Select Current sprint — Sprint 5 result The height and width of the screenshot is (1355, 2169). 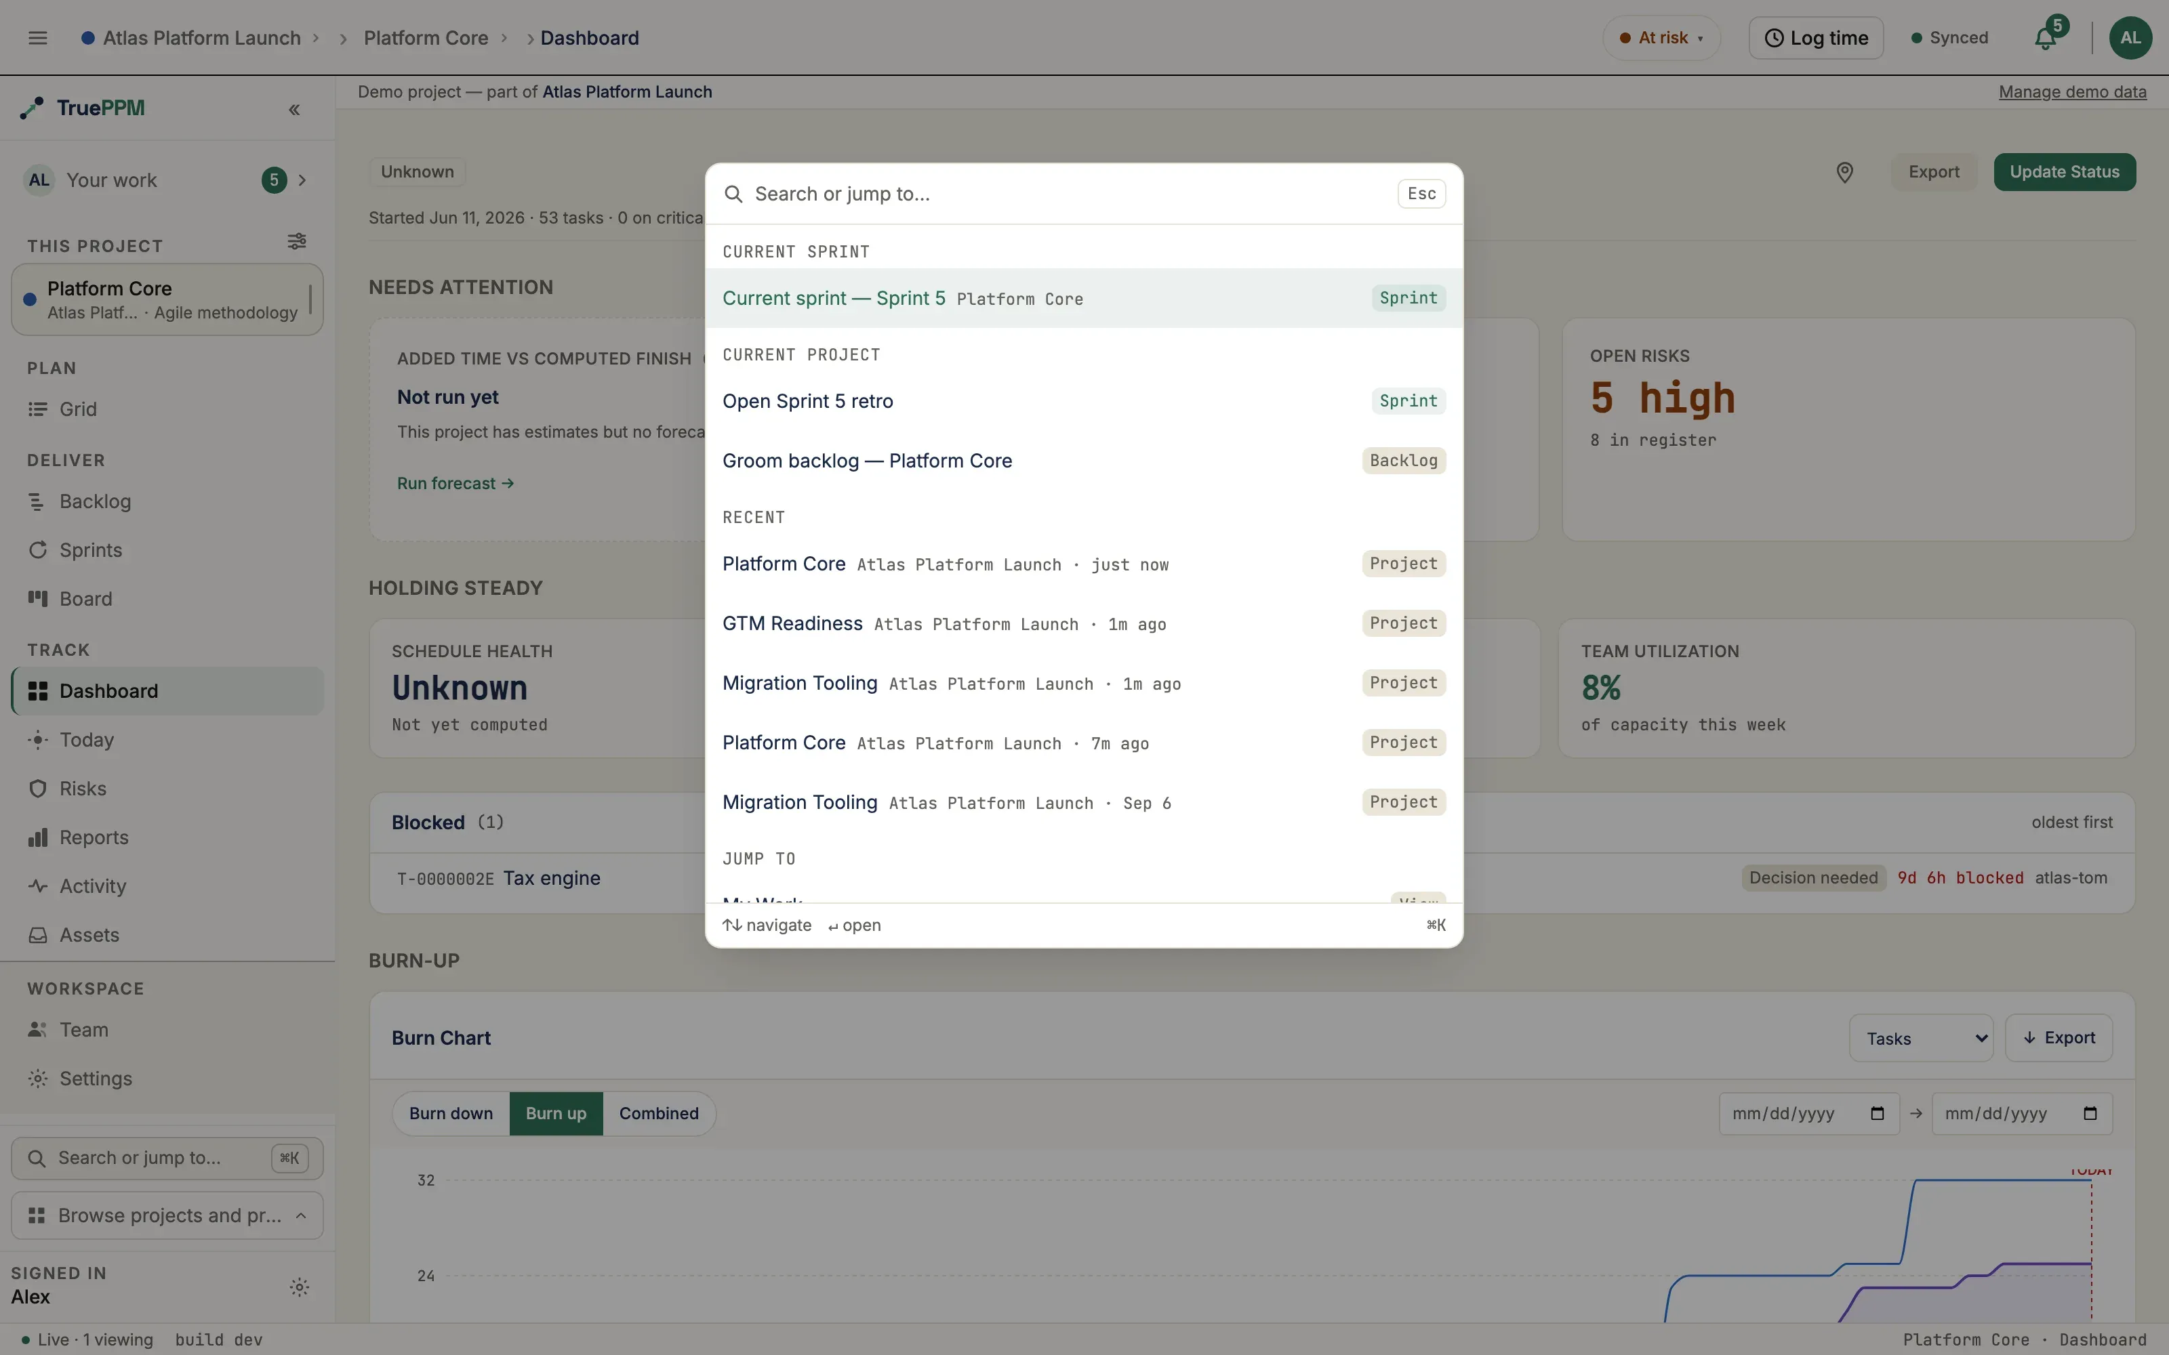[1084, 298]
